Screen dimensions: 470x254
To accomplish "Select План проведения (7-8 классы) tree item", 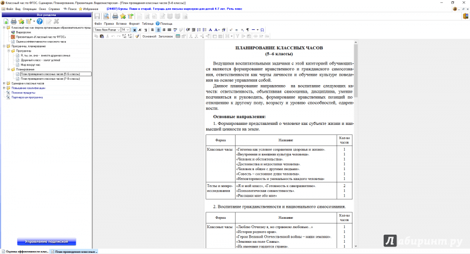I will tap(51, 79).
